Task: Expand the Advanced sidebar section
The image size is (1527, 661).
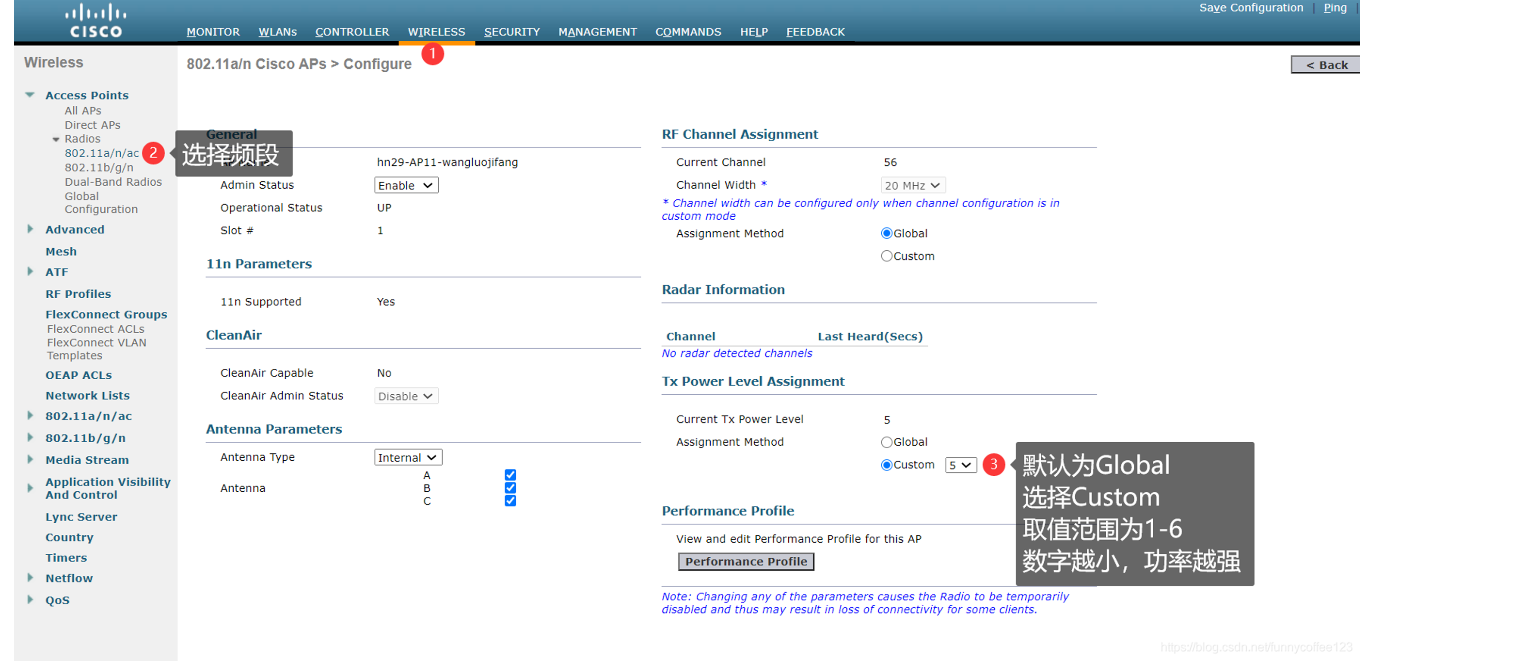Action: click(31, 229)
